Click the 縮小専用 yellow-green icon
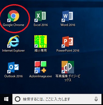Viewport: 103px width, 105px height. click(41, 41)
